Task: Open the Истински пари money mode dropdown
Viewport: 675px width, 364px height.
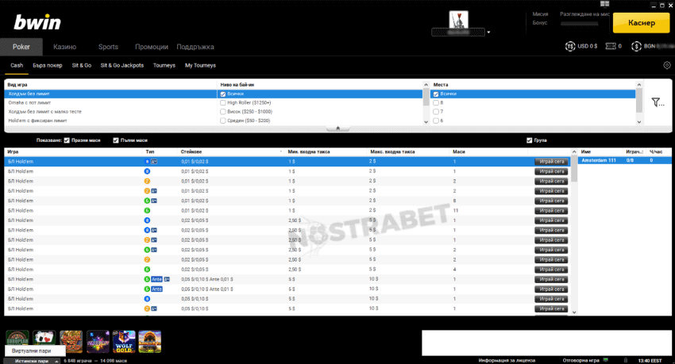Action: [x=32, y=361]
